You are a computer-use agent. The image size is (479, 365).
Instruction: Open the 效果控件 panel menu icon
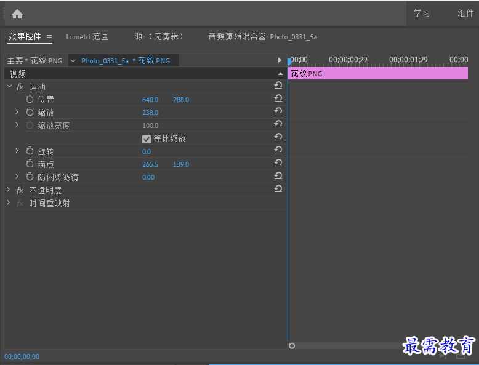click(x=49, y=38)
